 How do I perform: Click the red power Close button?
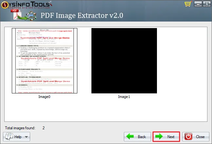pyautogui.click(x=196, y=137)
